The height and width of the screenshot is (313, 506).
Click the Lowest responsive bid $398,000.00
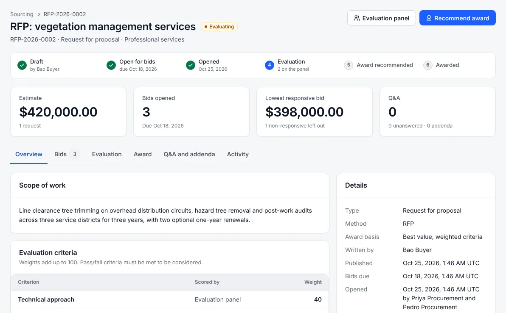(304, 112)
